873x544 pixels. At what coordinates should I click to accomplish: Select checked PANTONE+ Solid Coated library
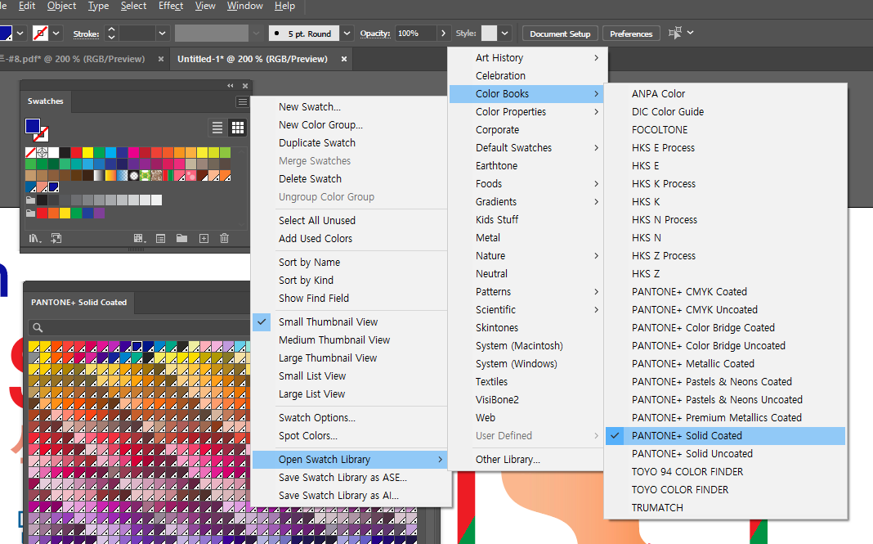coord(726,436)
